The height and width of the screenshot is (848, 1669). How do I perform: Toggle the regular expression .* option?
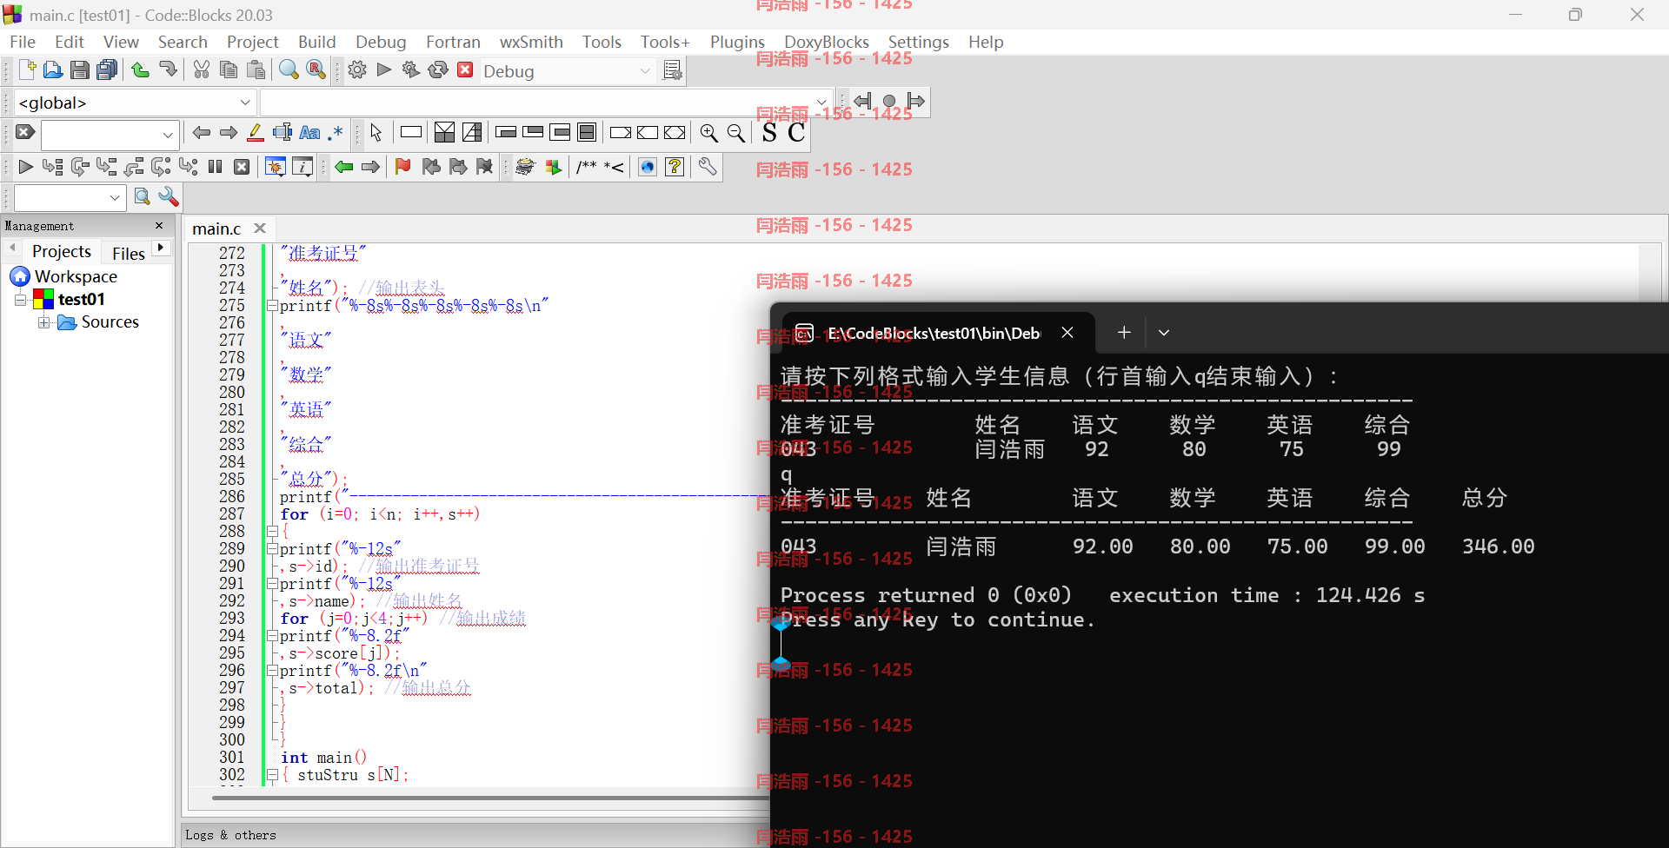pyautogui.click(x=336, y=133)
